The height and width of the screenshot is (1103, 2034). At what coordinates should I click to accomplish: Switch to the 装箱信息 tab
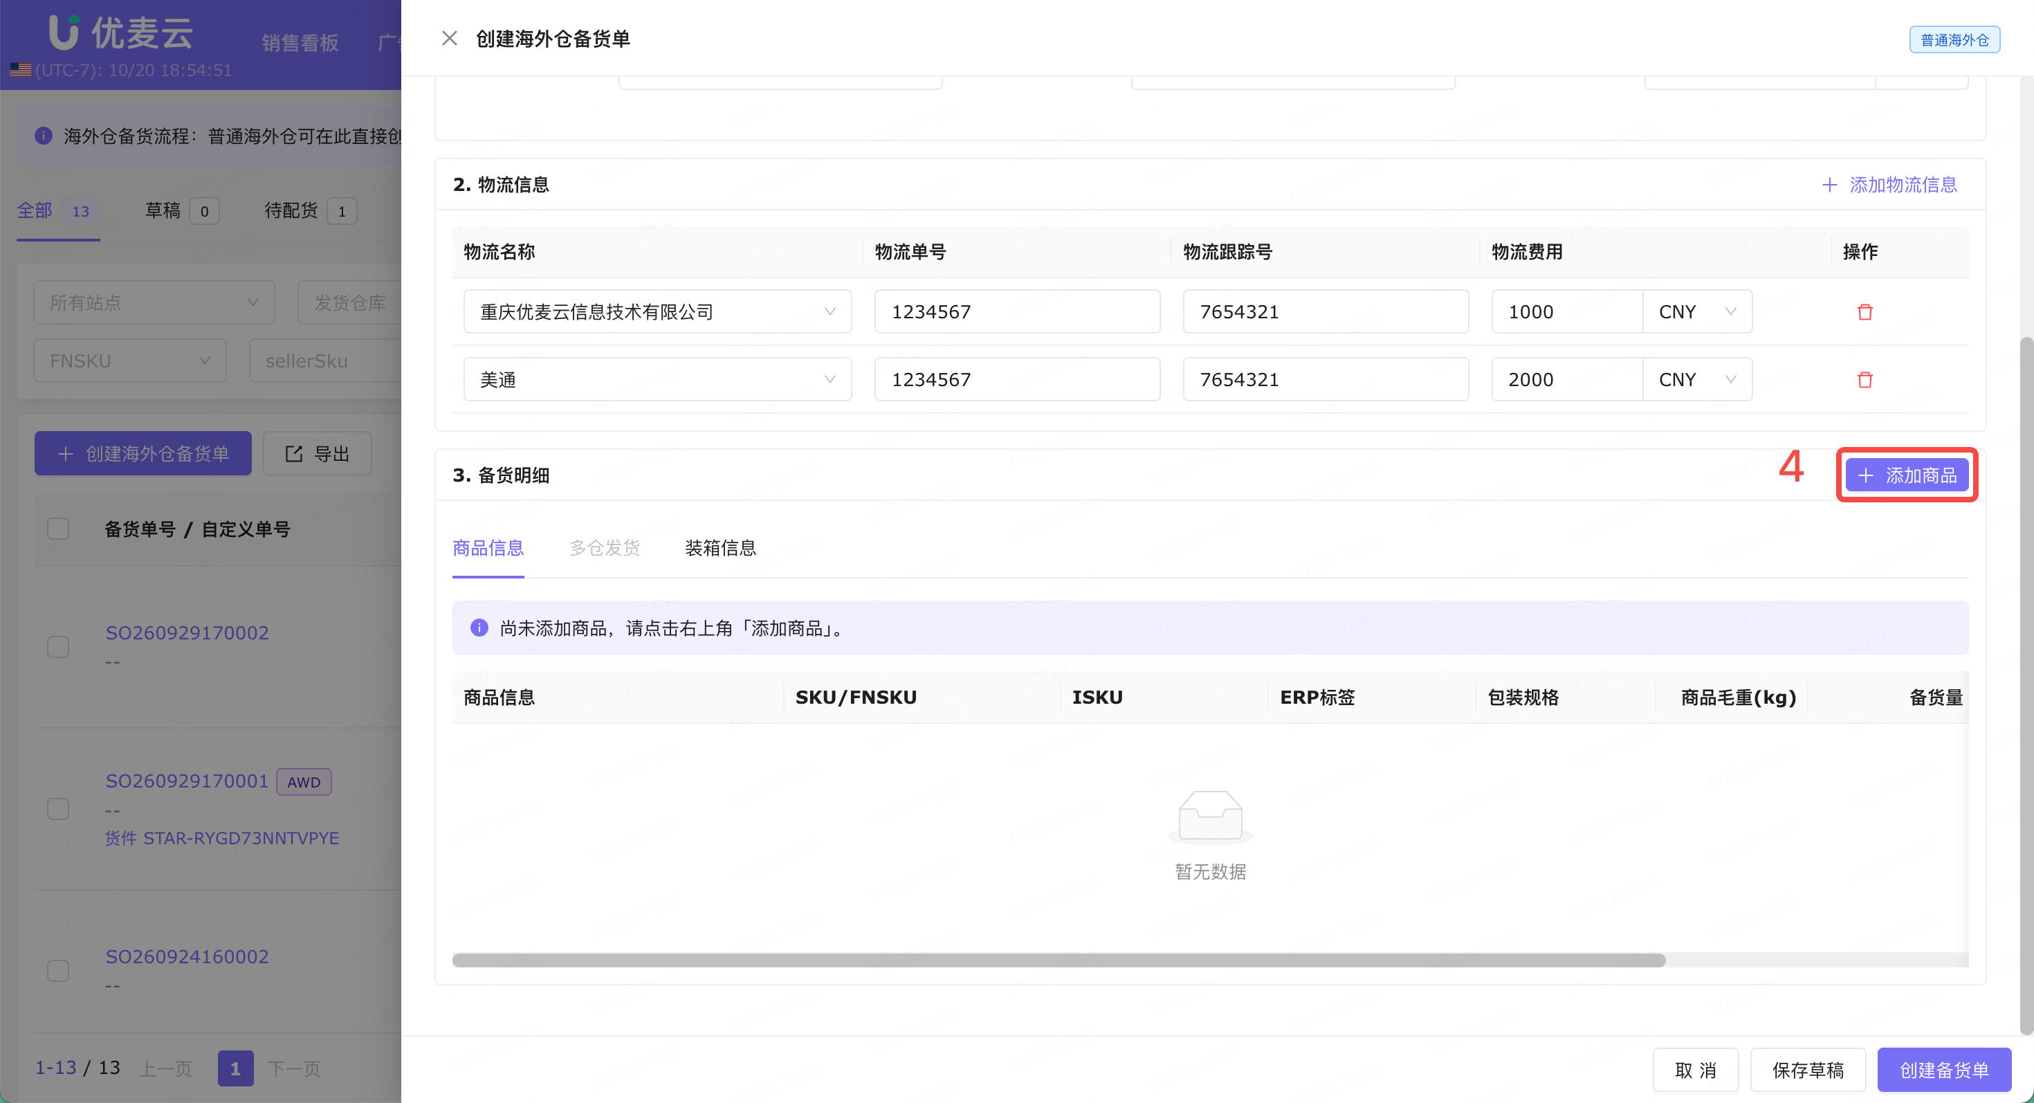720,548
